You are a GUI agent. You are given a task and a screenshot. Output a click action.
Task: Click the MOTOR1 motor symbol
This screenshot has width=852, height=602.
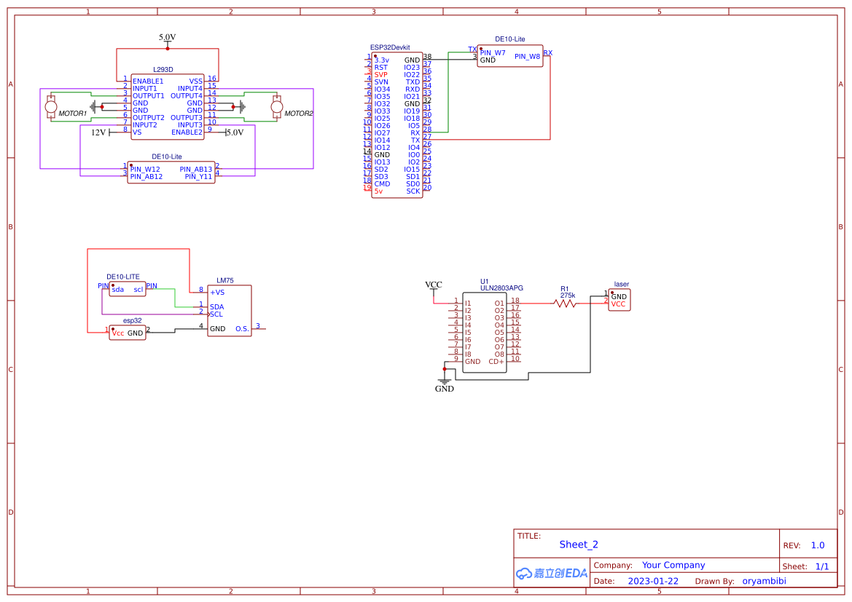pos(51,107)
